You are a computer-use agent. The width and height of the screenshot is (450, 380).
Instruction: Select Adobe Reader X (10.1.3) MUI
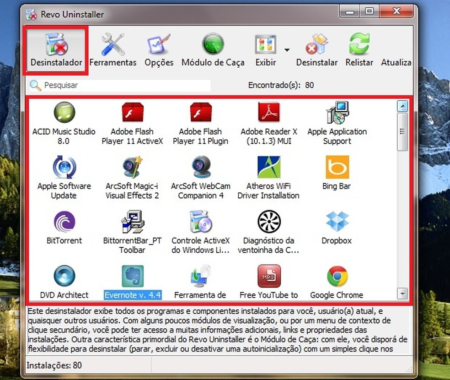point(269,124)
